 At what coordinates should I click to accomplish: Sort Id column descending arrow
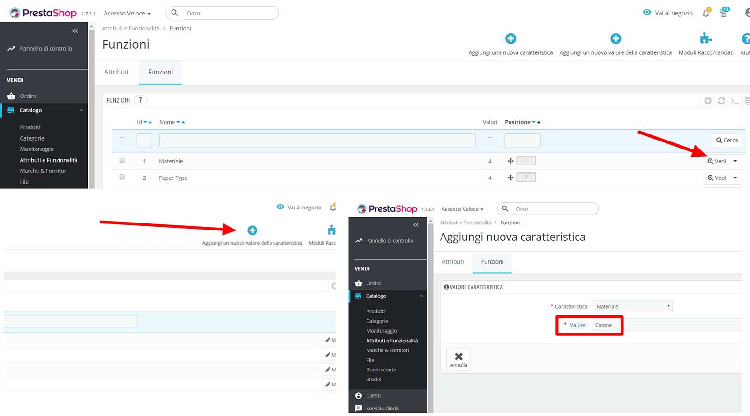[145, 122]
